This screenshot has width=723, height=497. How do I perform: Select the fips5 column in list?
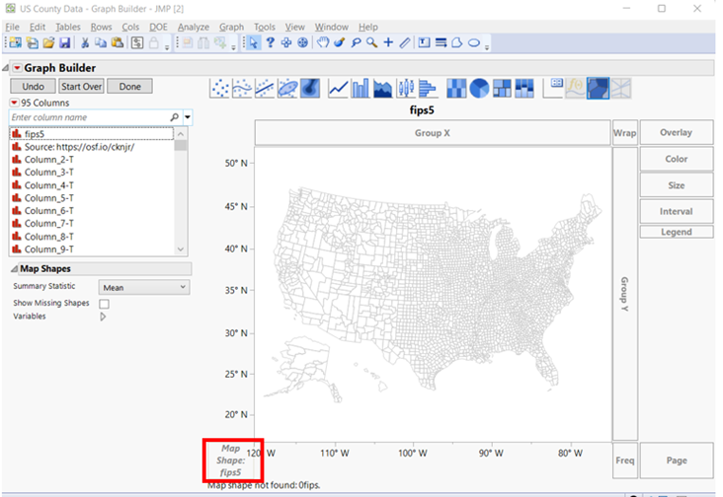[x=91, y=134]
